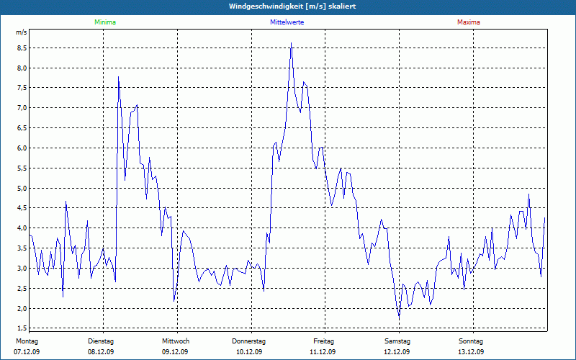Click the Donnerstag day label

tap(248, 341)
